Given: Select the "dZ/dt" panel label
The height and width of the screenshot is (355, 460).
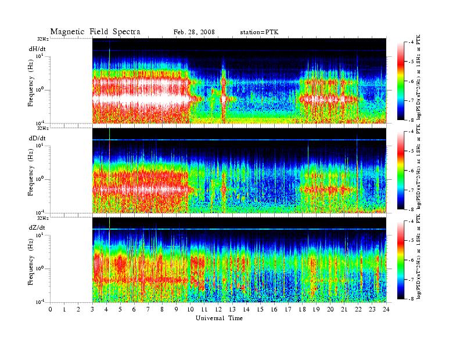Looking at the screenshot, I should click(x=37, y=227).
